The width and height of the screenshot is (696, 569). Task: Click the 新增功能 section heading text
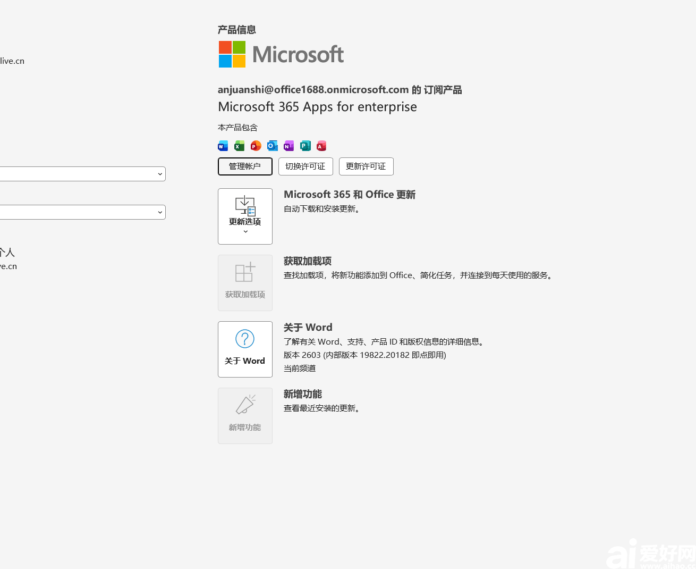pyautogui.click(x=303, y=394)
